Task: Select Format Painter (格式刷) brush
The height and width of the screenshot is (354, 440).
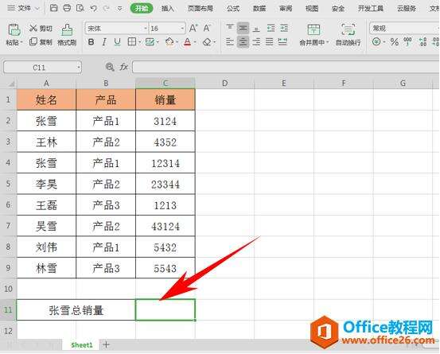Action: coord(67,35)
